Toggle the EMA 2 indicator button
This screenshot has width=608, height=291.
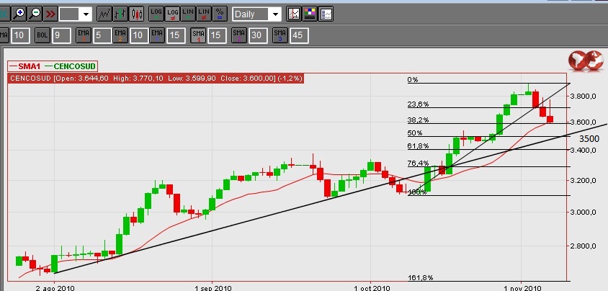120,35
